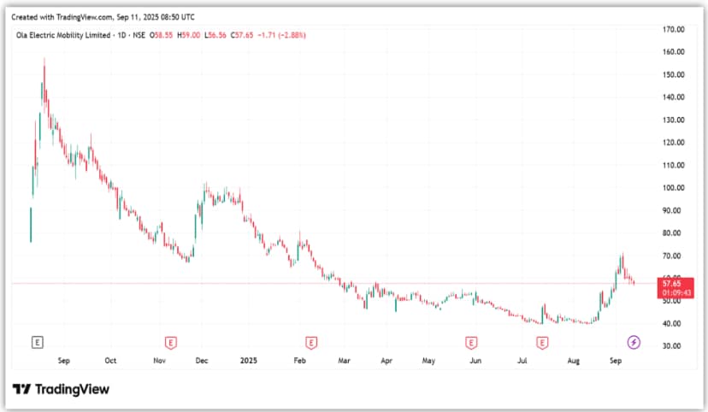Viewport: 708px width, 412px height.
Task: Click the 01:09:43 bar countdown timer
Action: click(x=671, y=293)
